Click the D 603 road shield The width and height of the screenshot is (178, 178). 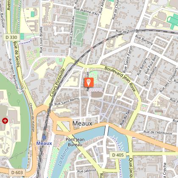(x=17, y=172)
